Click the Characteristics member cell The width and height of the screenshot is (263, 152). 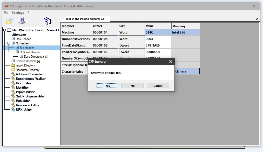pos(74,72)
